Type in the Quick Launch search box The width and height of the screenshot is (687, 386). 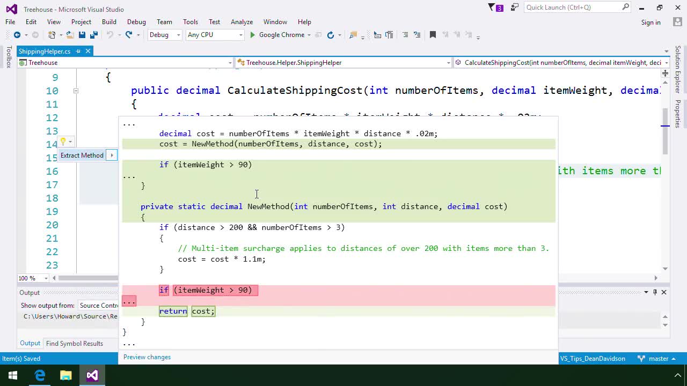[569, 8]
